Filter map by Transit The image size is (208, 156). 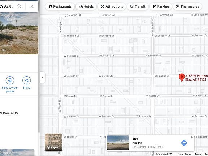(138, 6)
